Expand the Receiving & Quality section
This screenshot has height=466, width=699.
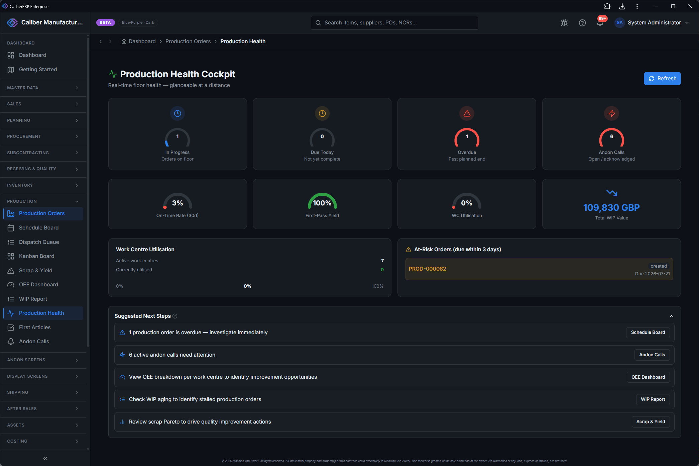[x=43, y=169]
